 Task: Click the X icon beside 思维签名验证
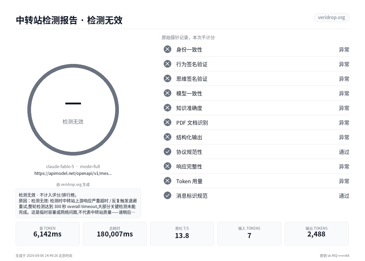point(167,79)
